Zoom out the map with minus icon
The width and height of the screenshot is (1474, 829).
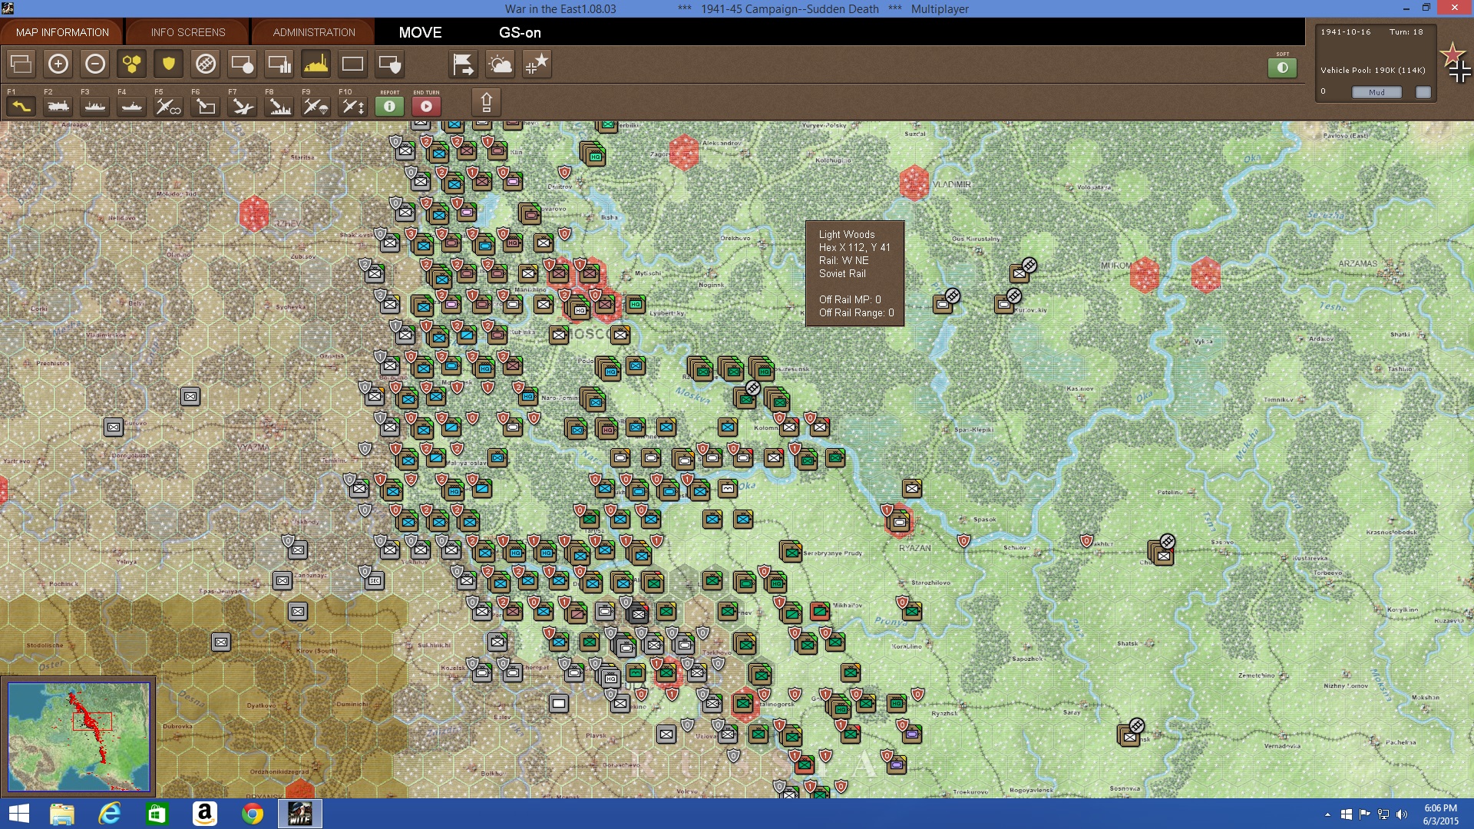(x=94, y=64)
